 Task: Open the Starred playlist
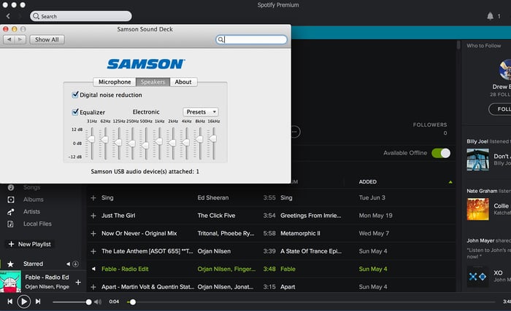pos(33,264)
